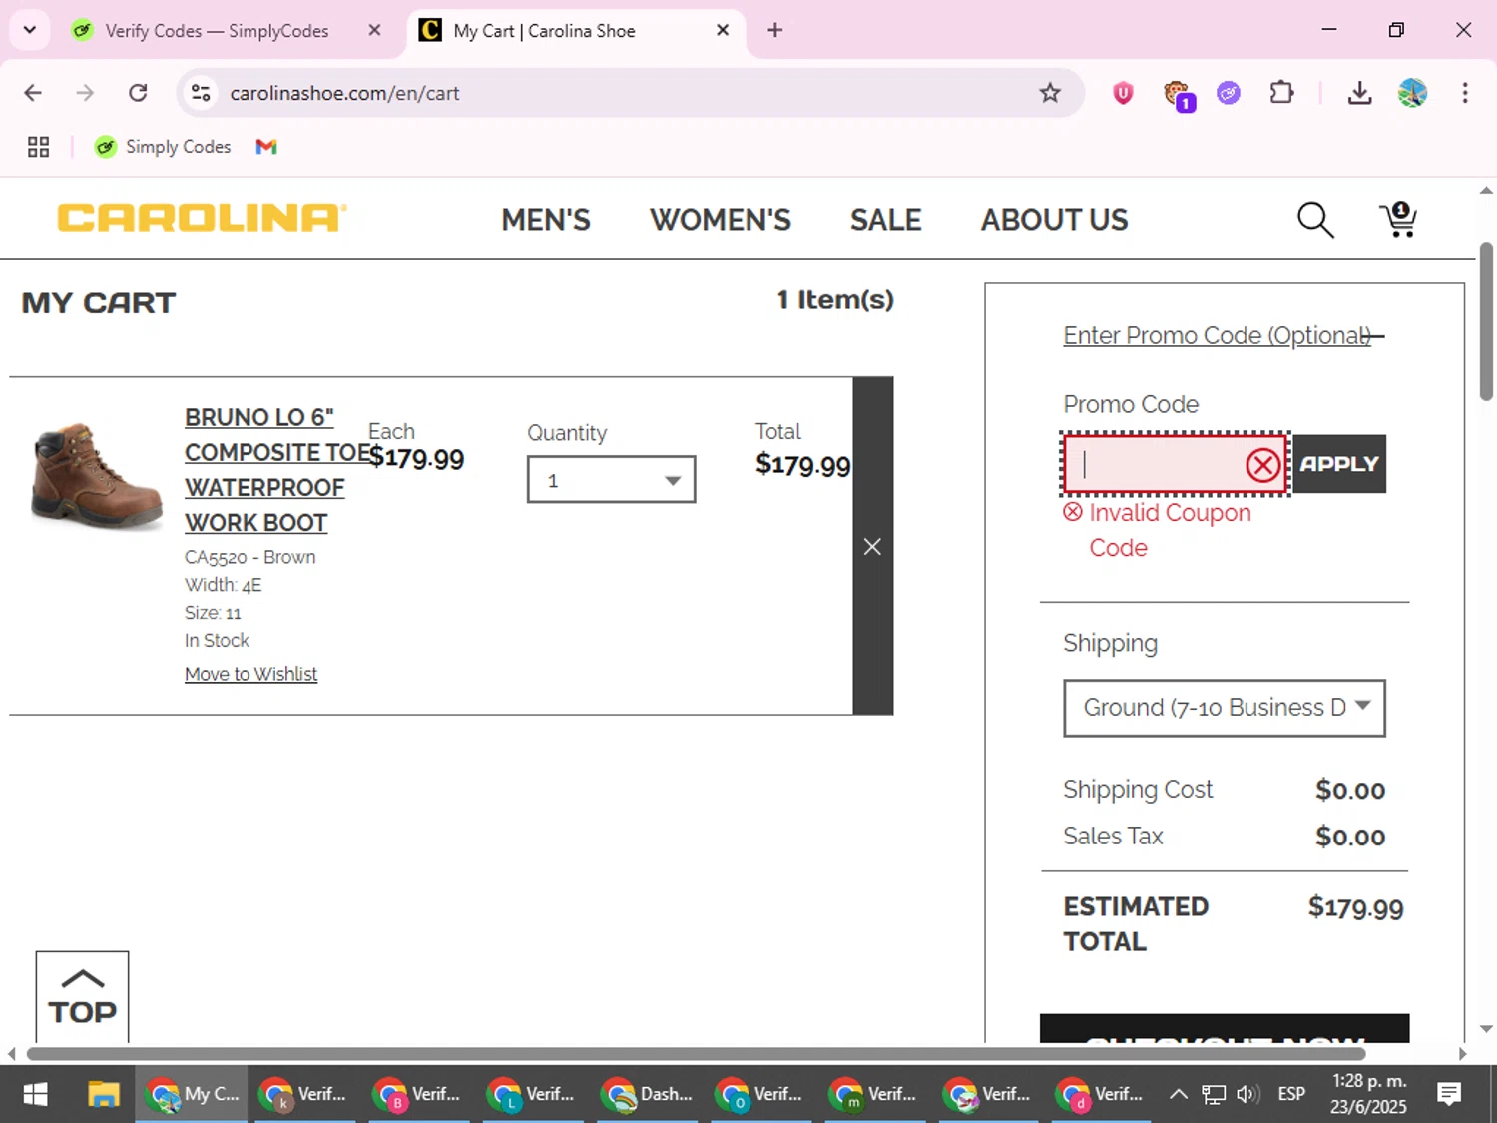This screenshot has height=1123, width=1497.
Task: Open the taskbar clock showing 1:28 p. m.
Action: (x=1368, y=1094)
